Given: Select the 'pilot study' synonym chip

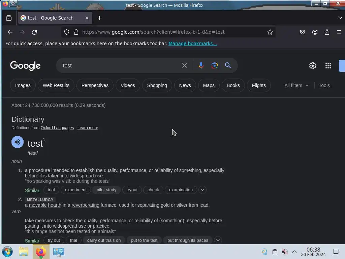Looking at the screenshot, I should click(106, 190).
